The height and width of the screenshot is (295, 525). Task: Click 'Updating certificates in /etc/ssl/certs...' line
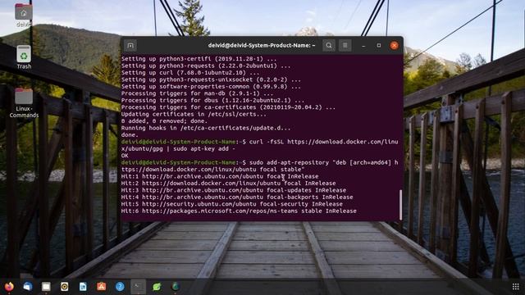(x=194, y=114)
